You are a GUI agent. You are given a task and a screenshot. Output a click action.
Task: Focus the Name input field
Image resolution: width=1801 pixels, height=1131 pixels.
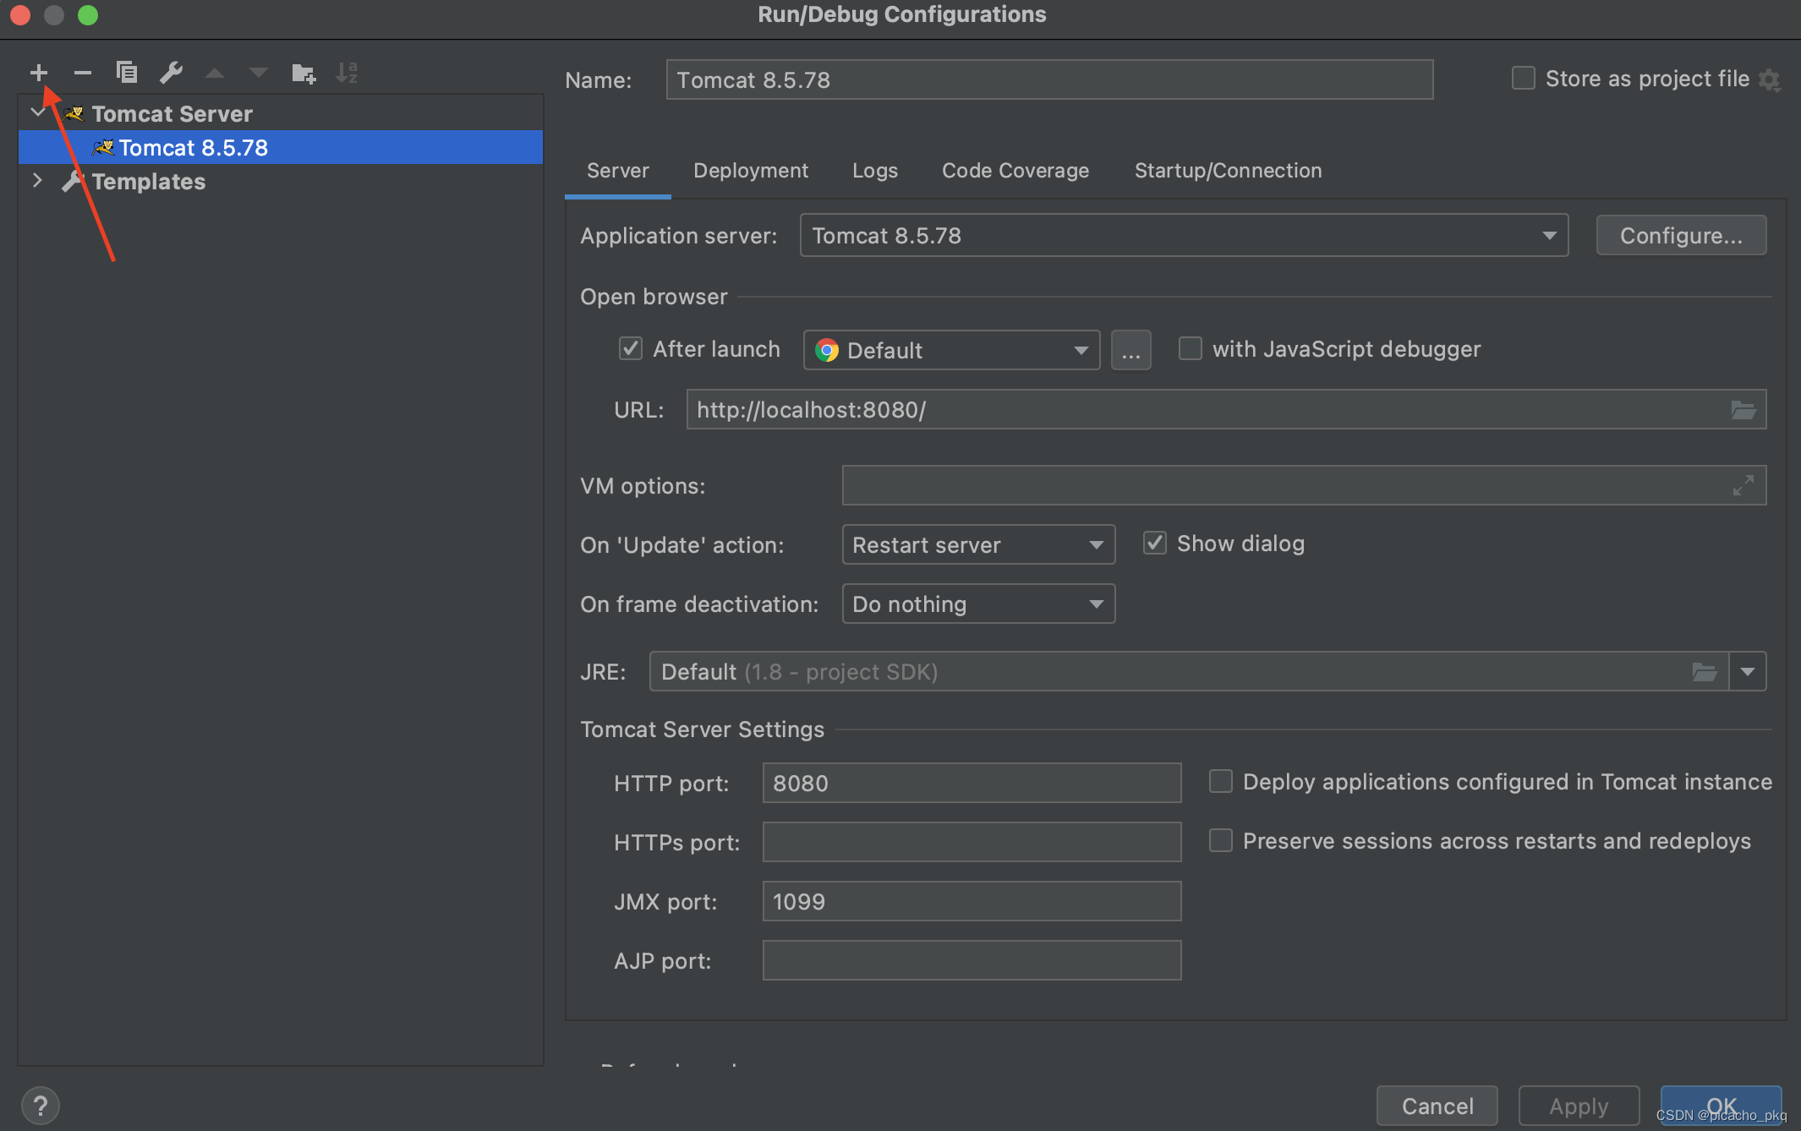pyautogui.click(x=1049, y=79)
